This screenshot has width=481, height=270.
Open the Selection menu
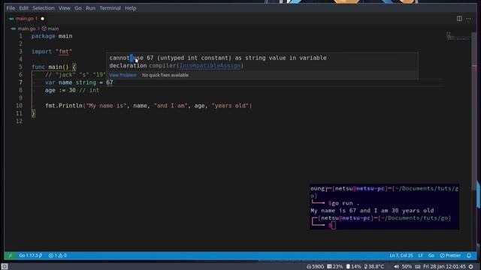point(44,8)
